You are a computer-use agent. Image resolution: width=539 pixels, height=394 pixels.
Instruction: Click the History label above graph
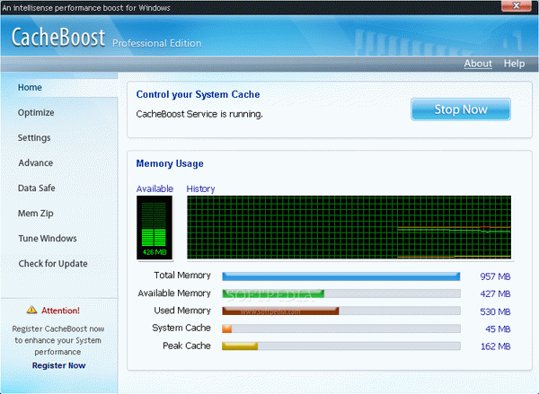coord(200,189)
